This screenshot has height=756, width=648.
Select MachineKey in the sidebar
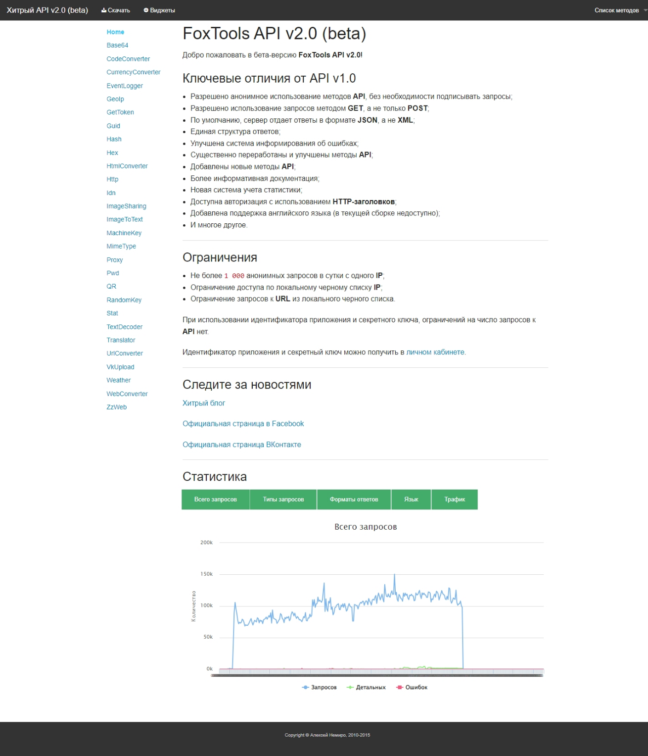tap(124, 233)
